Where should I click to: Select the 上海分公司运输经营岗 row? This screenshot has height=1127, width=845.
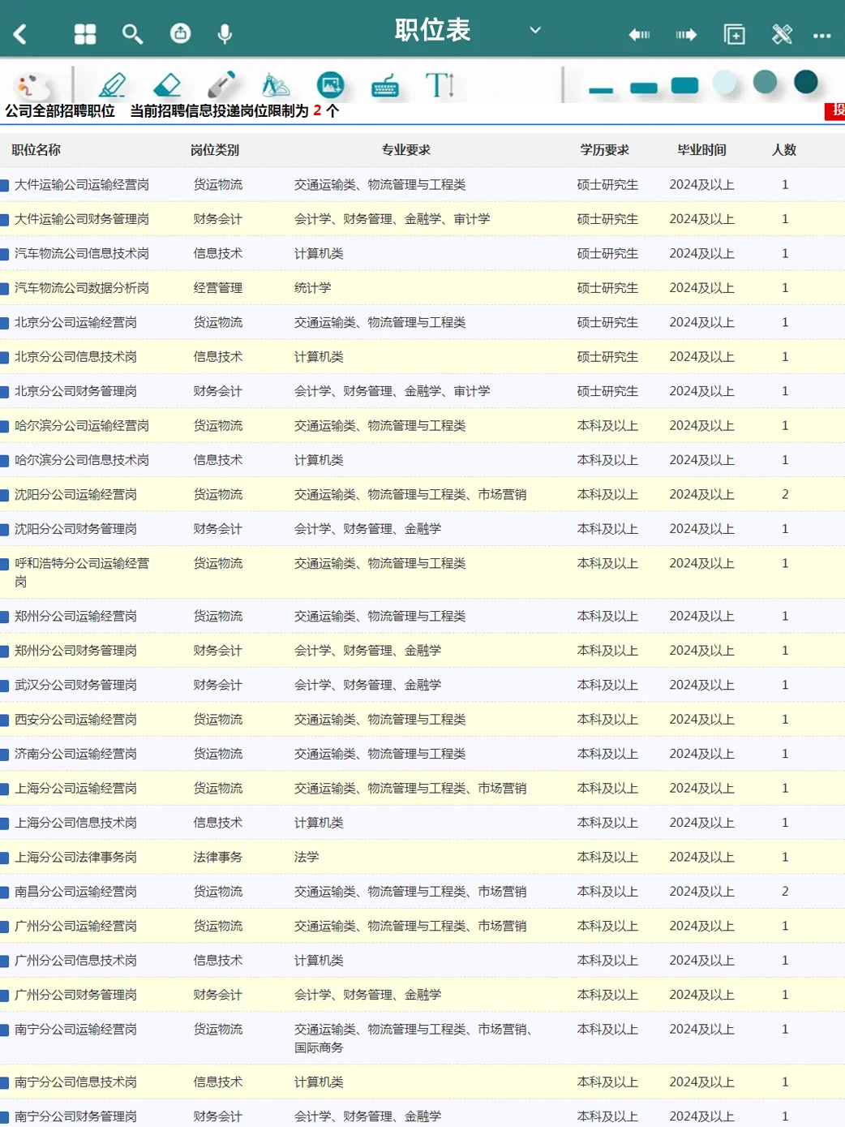click(422, 789)
